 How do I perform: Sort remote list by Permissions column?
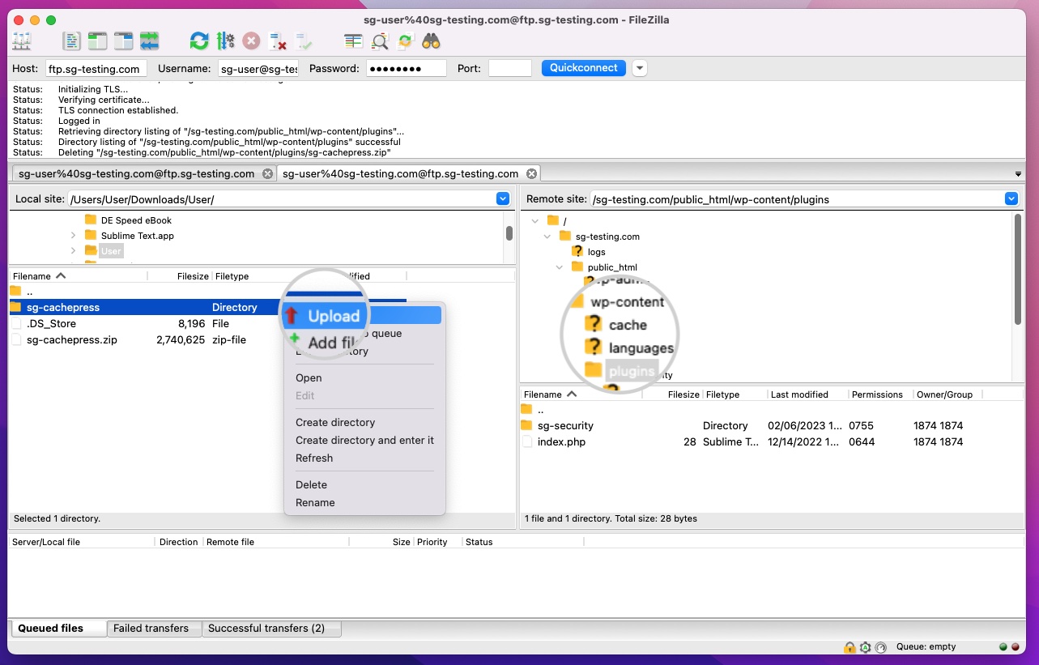point(879,394)
